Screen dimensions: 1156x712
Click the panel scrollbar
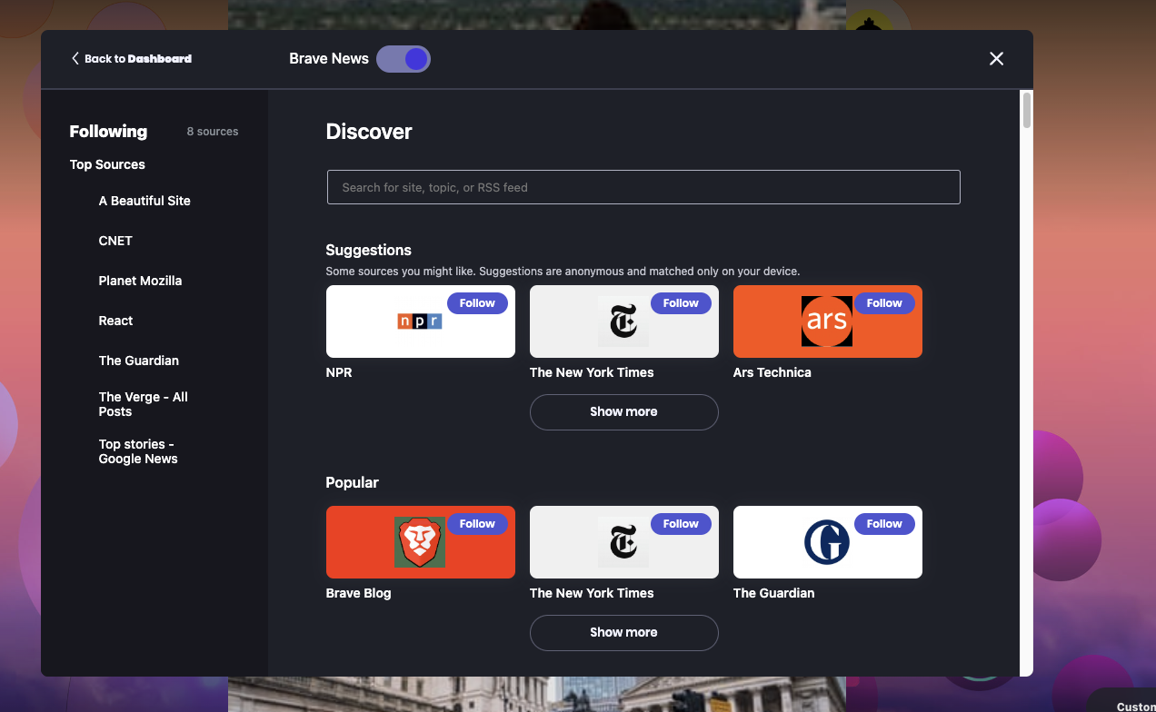pos(1026,109)
